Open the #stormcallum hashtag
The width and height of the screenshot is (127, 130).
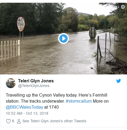(x=79, y=101)
